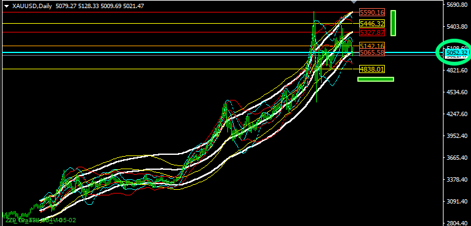
Task: Open the dropdown arrow beside XAUUSD,Daily
Action: pyautogui.click(x=7, y=6)
